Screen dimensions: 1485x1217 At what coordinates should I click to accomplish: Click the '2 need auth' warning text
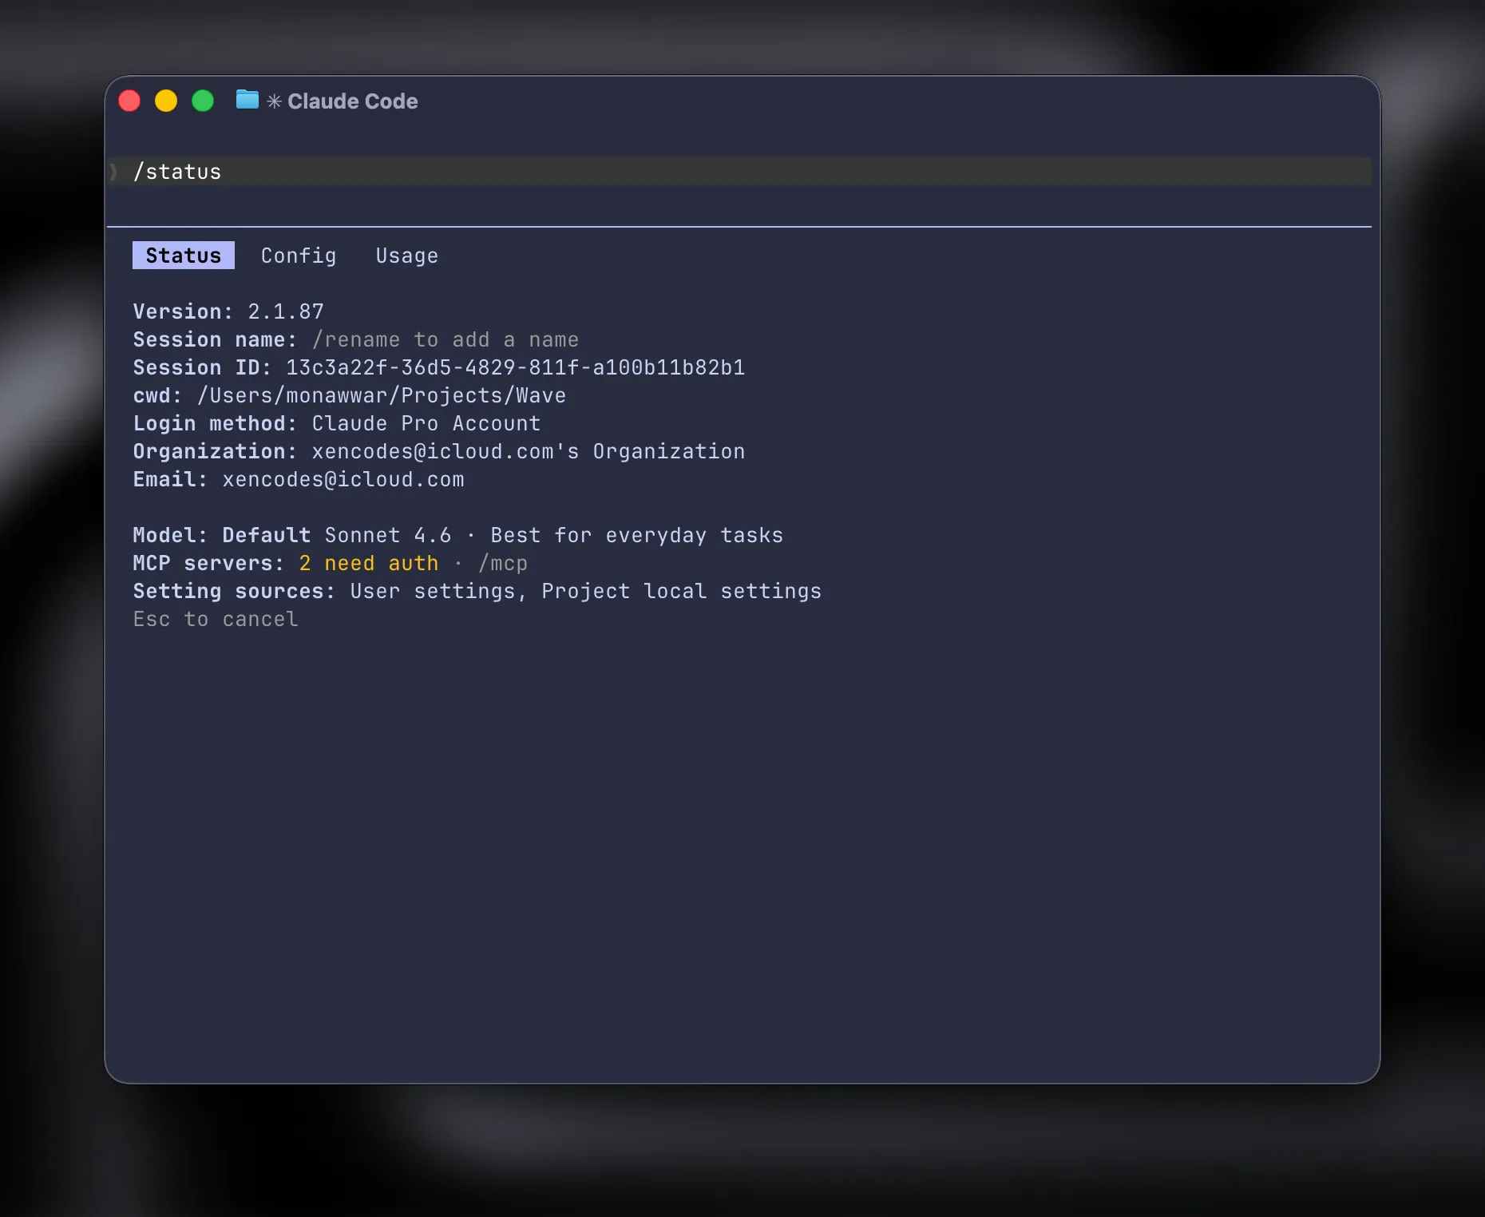[x=369, y=563]
